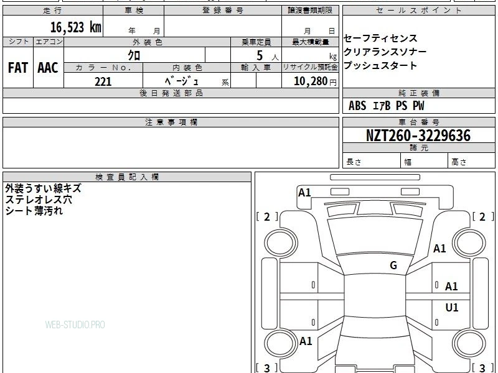Click the 内装色 label
Viewport: 498px width, 373px height.
coord(187,68)
